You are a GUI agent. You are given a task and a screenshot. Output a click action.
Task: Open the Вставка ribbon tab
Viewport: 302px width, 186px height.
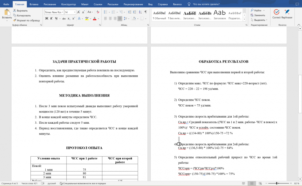click(34, 4)
